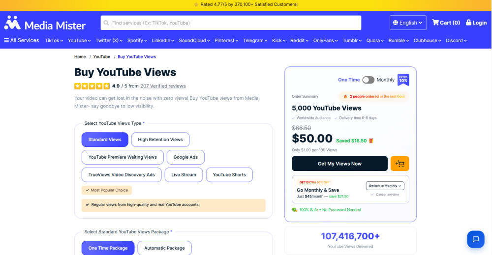Open the English language dropdown
This screenshot has width=492, height=255.
(408, 23)
